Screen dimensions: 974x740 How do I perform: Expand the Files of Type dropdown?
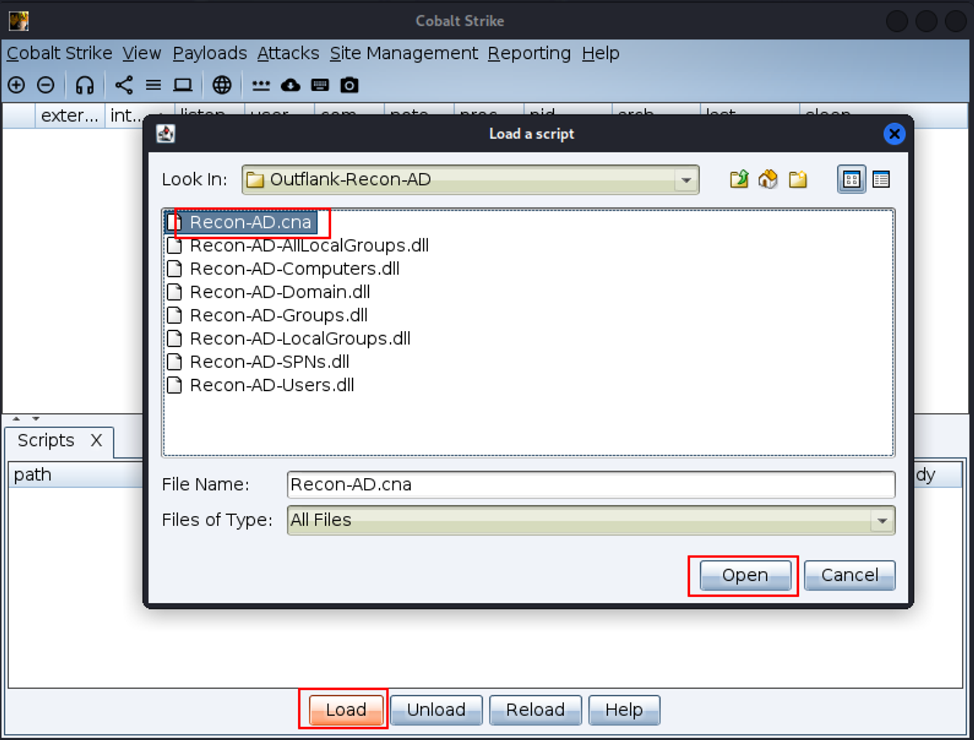coord(882,521)
